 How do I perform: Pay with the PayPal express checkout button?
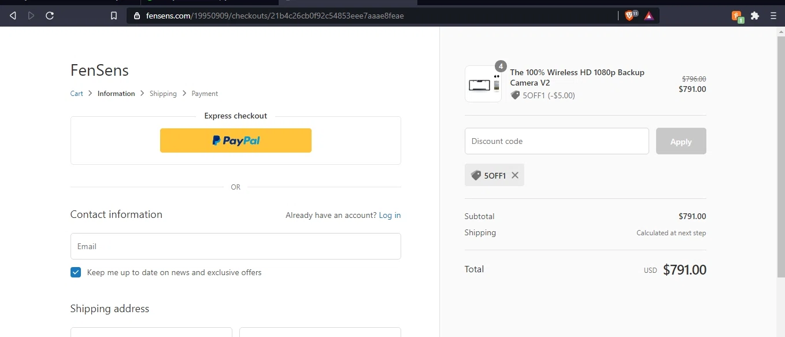click(236, 140)
